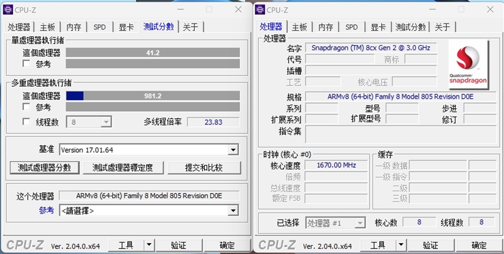504x254 pixels.
Task: Click the blue 參考 label link
Action: click(47, 211)
